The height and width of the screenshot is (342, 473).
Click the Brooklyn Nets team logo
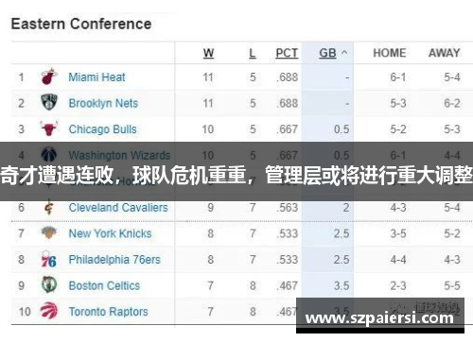coord(49,102)
